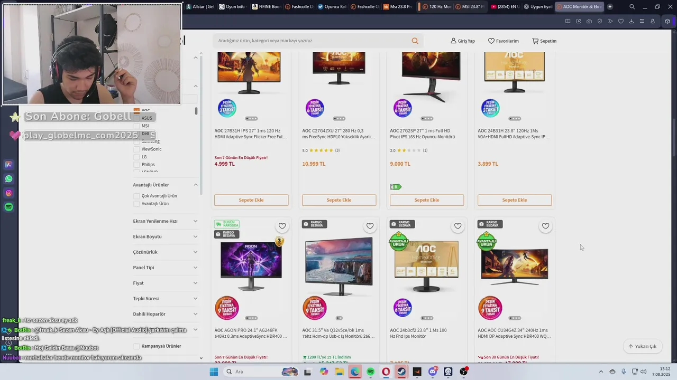The width and height of the screenshot is (677, 380).
Task: Favorite the AOC 24b3cf2 23.8" monitor
Action: point(458,226)
